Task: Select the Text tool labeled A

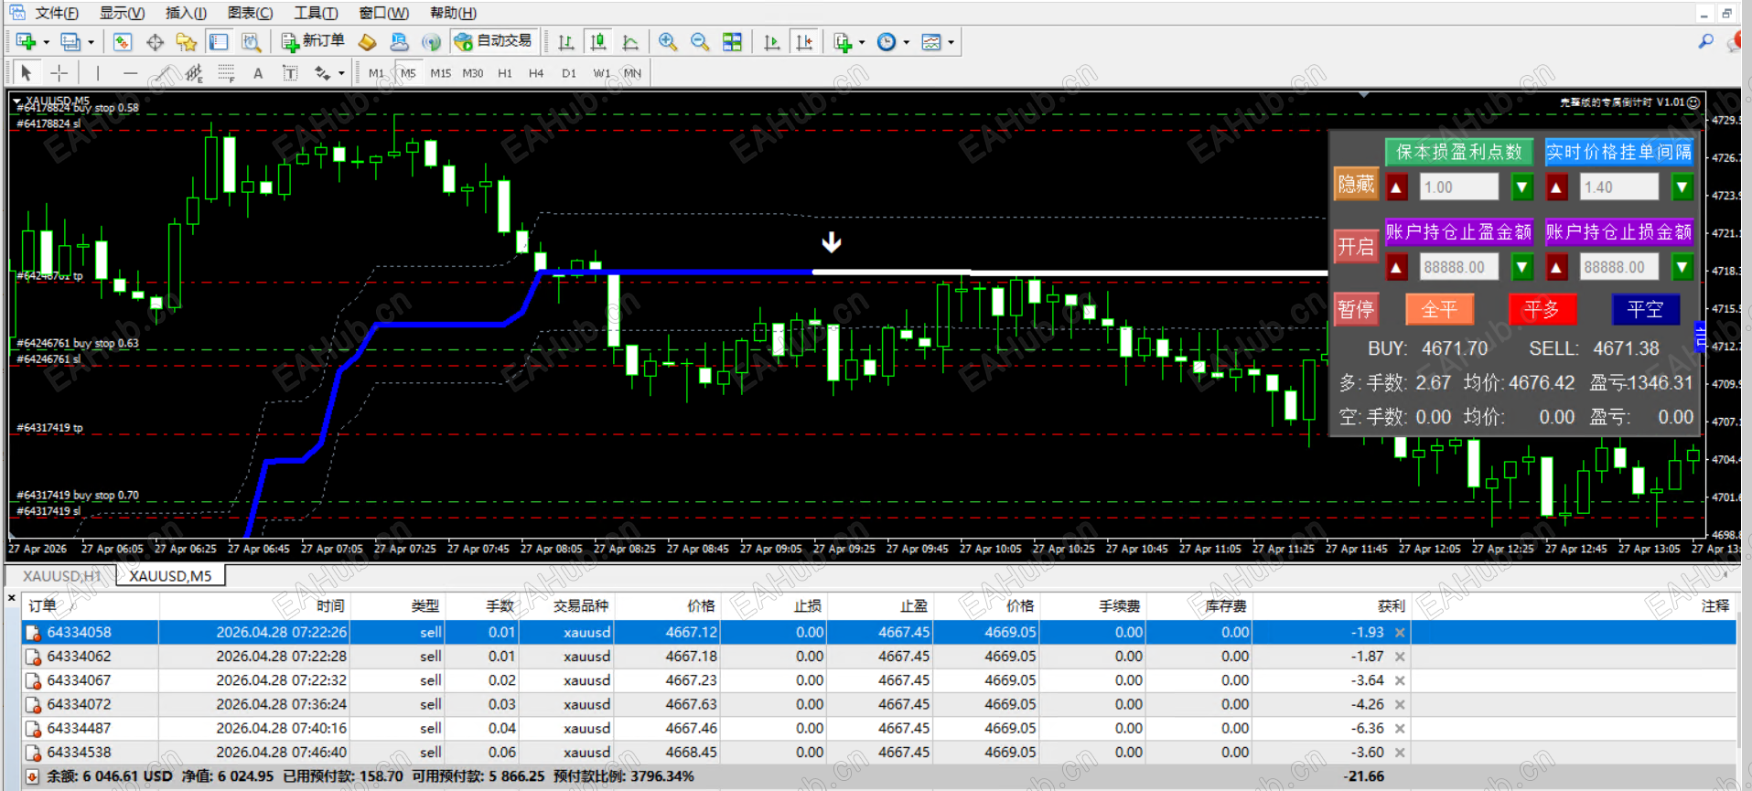Action: pyautogui.click(x=258, y=73)
